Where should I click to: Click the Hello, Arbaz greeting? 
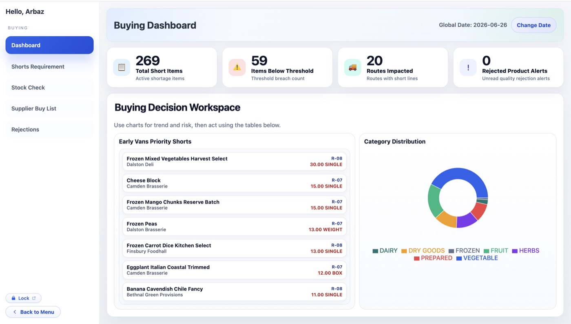pos(25,12)
